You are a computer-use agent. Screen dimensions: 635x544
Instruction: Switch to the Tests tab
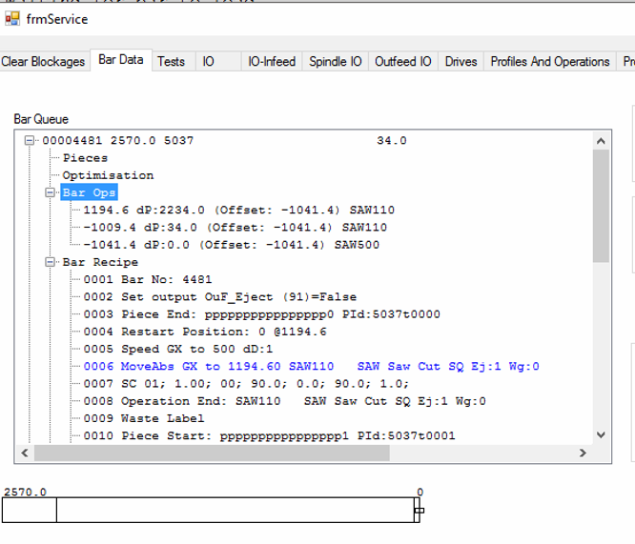171,62
